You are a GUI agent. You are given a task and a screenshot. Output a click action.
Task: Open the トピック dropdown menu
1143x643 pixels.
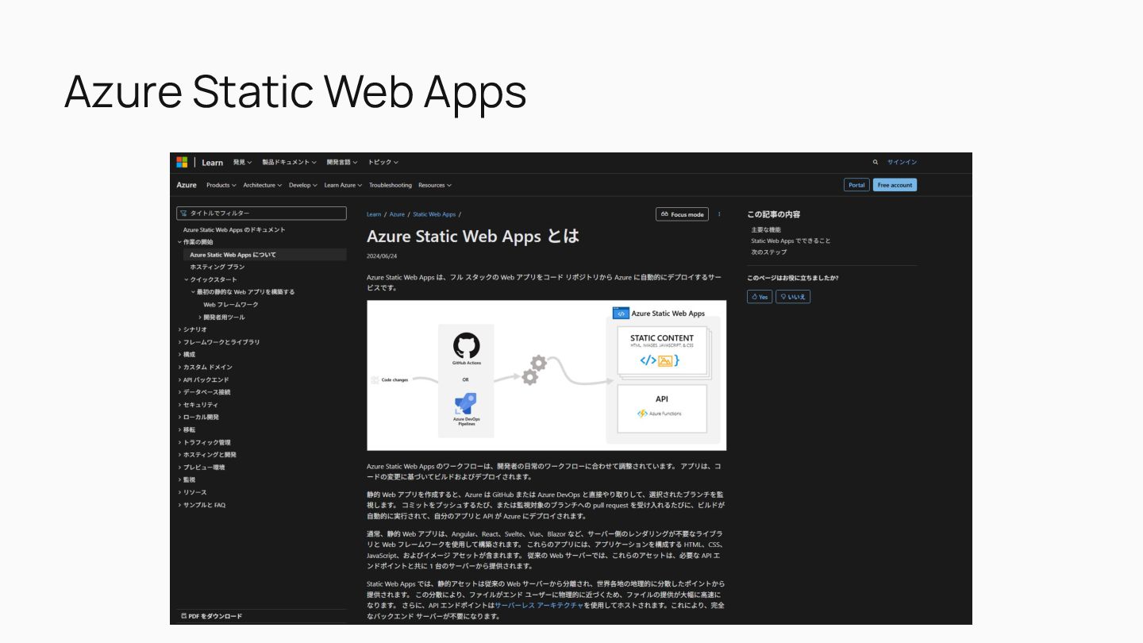pos(383,162)
